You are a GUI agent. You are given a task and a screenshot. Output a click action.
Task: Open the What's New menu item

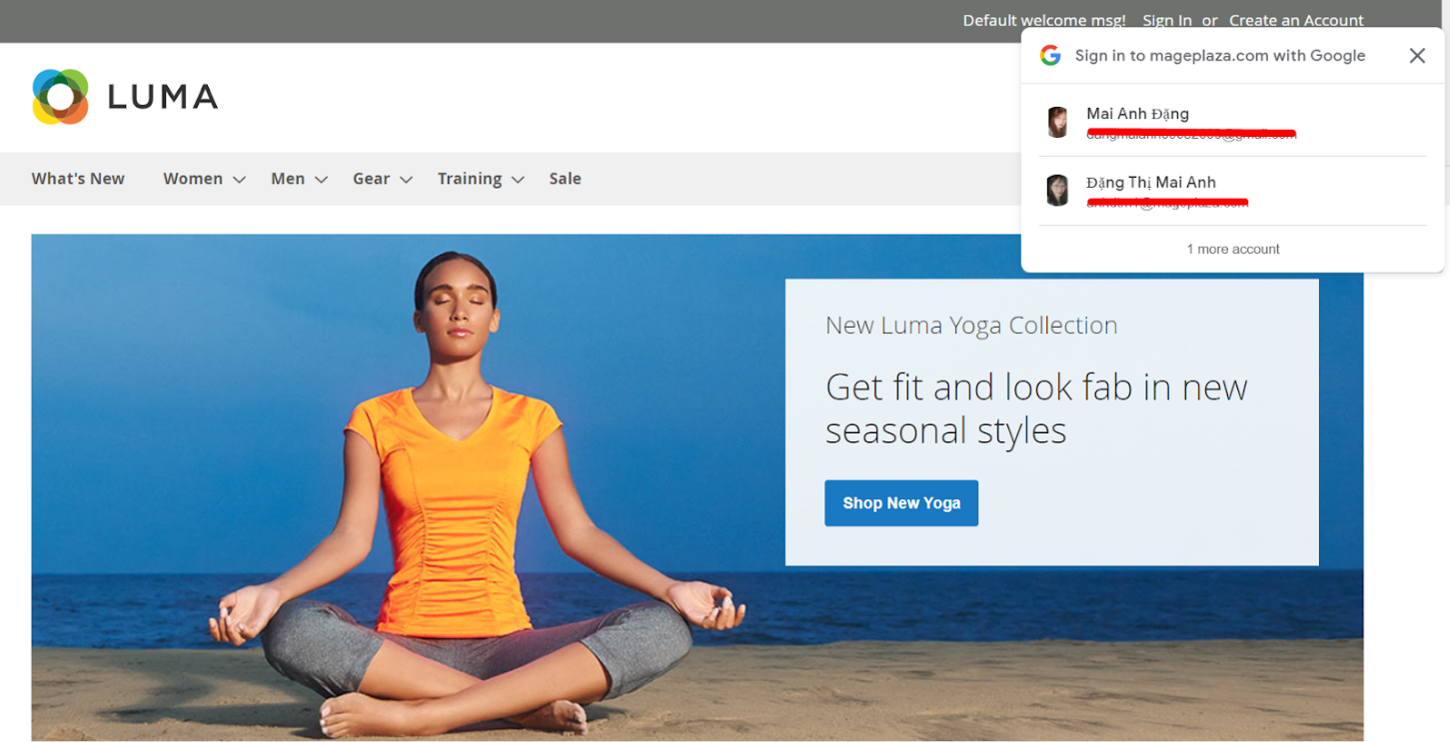78,179
